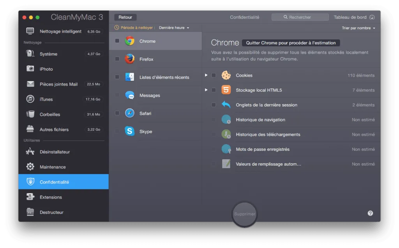The height and width of the screenshot is (248, 399).
Task: Click the Nettoyage intelligent monitor icon
Action: (30, 31)
